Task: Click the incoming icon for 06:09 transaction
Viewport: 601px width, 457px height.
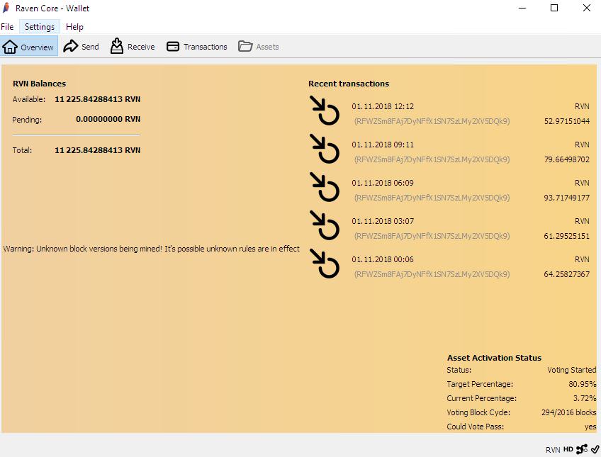Action: (325, 187)
